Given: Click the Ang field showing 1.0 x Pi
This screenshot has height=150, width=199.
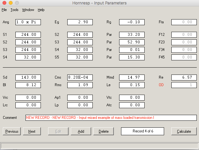Looking at the screenshot, I should [28, 22].
